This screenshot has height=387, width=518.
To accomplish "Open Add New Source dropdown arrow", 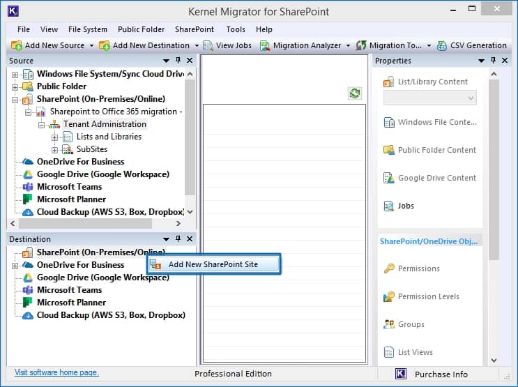I will tap(91, 45).
